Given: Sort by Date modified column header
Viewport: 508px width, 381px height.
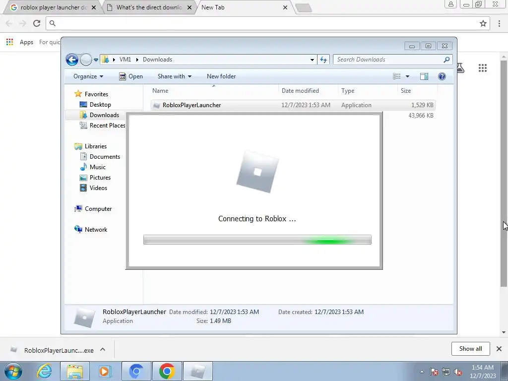Looking at the screenshot, I should click(308, 91).
